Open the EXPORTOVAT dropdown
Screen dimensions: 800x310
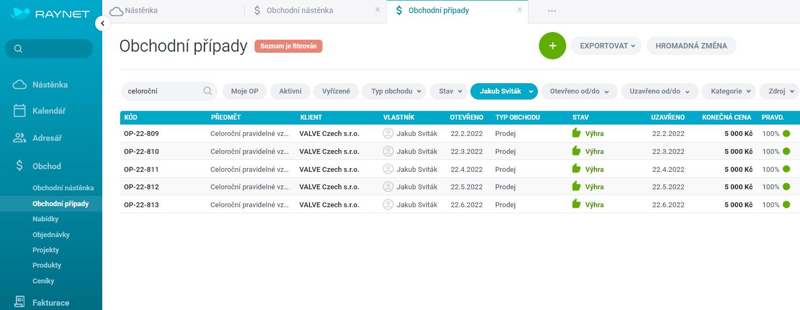pyautogui.click(x=606, y=46)
